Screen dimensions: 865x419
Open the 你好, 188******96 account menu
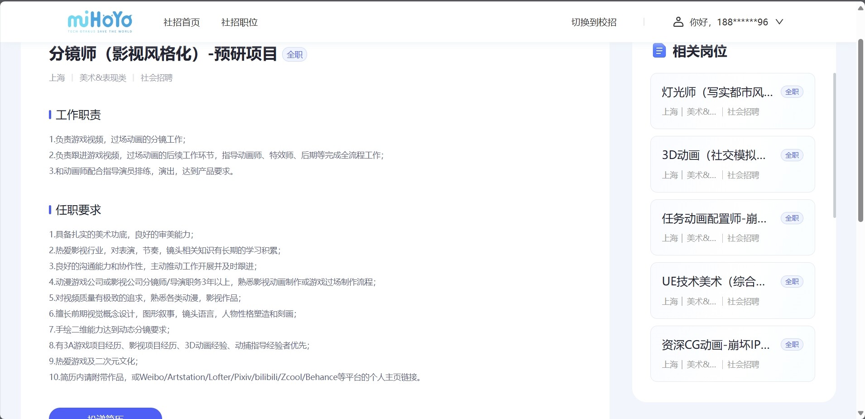click(728, 22)
